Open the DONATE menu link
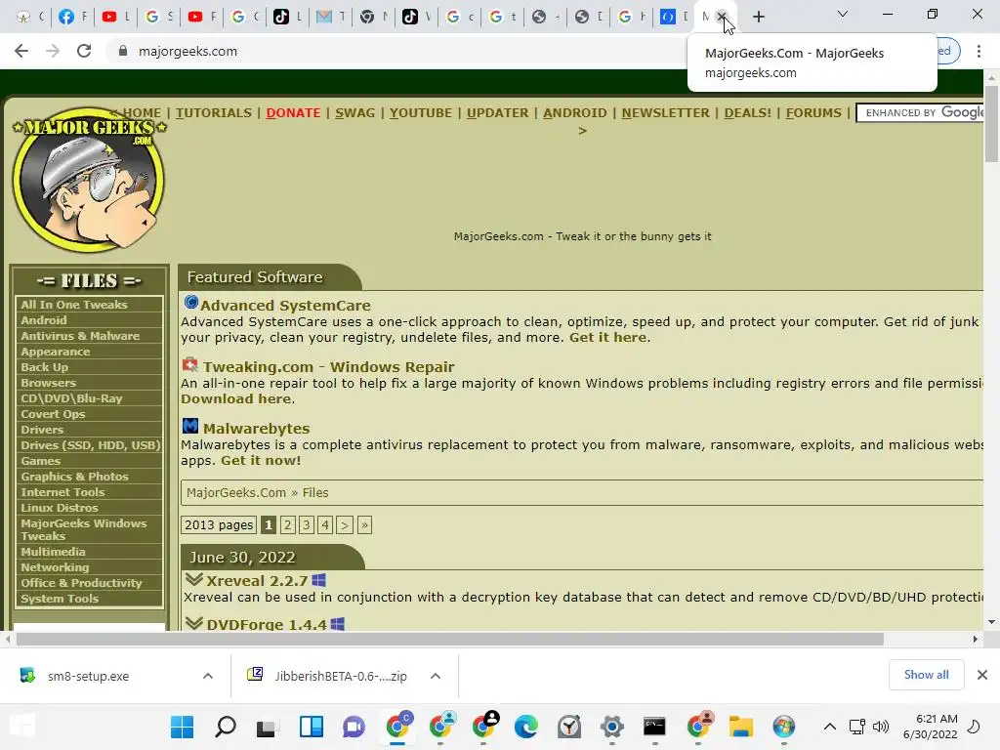 click(293, 113)
